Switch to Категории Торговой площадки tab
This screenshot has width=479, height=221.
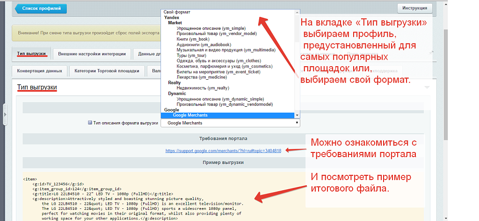(x=108, y=71)
